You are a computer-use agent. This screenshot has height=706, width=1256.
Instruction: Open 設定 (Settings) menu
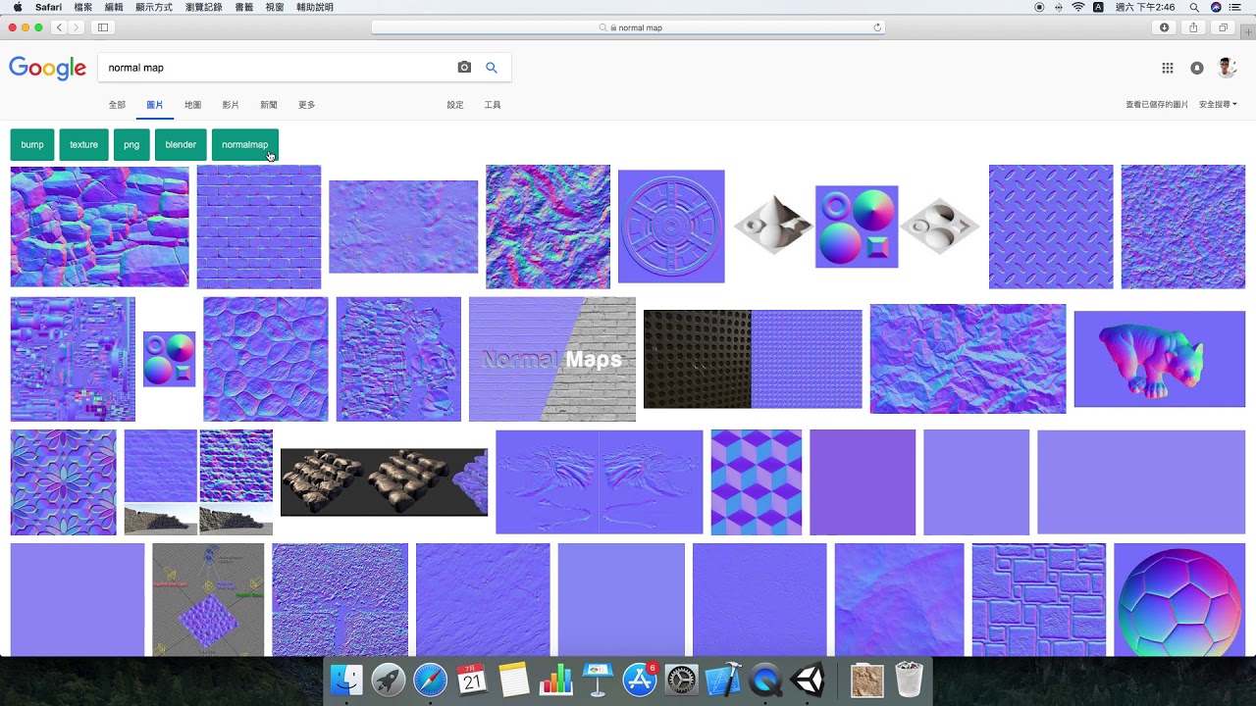pyautogui.click(x=455, y=105)
